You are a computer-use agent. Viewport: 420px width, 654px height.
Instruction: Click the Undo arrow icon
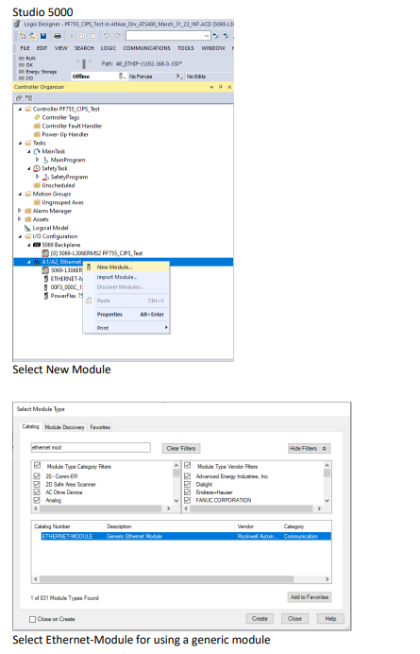[107, 36]
